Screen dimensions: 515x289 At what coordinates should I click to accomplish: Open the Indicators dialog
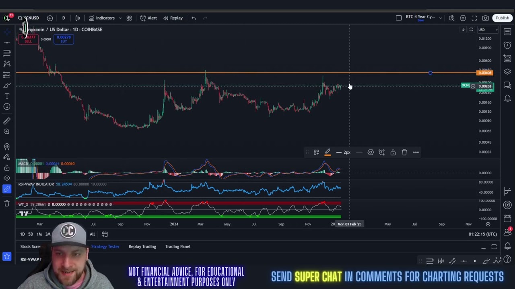(x=102, y=18)
